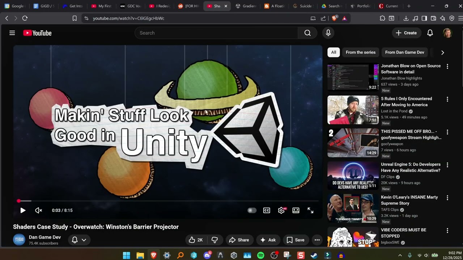Image resolution: width=463 pixels, height=260 pixels.
Task: Open YouTube notifications bell
Action: pos(430,33)
